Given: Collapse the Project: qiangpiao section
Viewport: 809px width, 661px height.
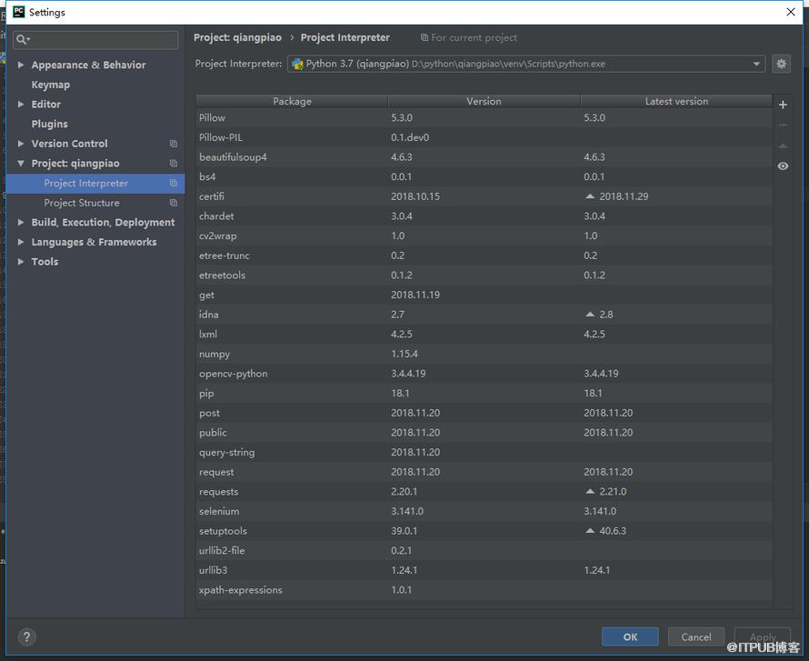Looking at the screenshot, I should point(21,164).
